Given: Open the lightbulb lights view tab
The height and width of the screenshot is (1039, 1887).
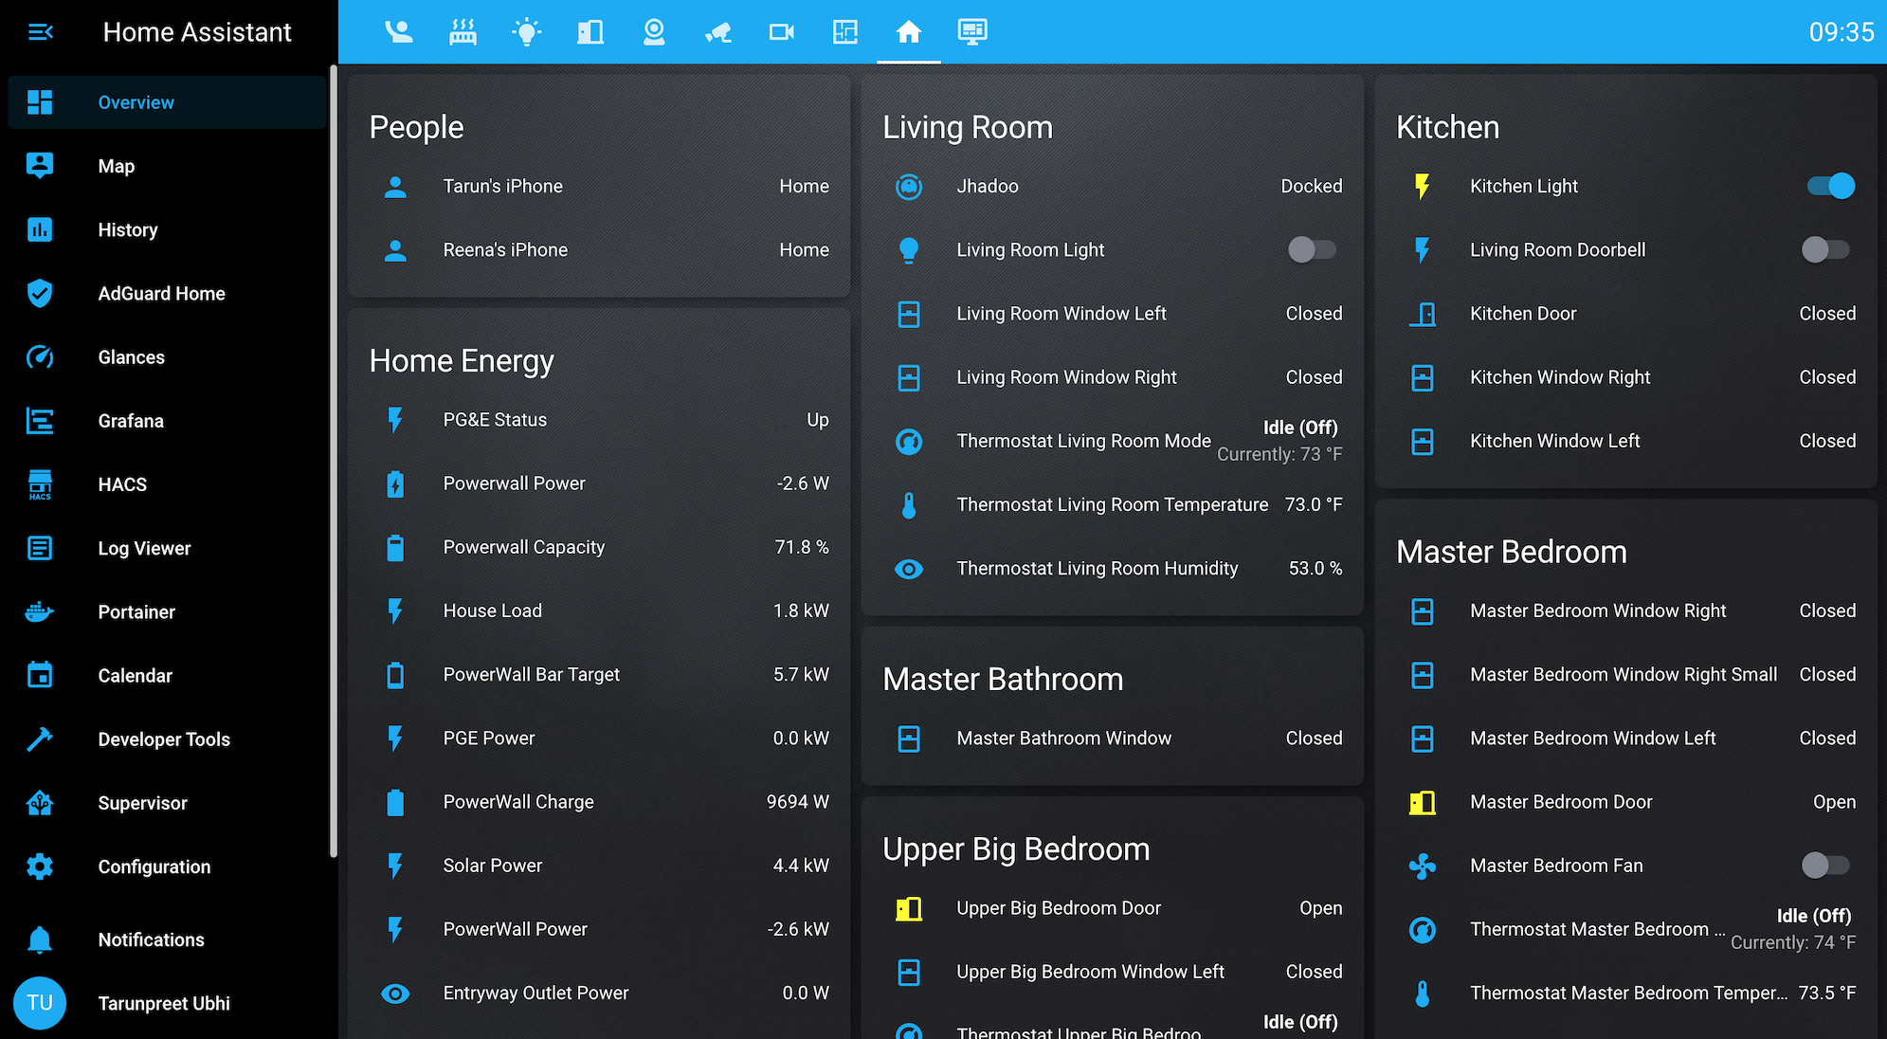Looking at the screenshot, I should pyautogui.click(x=526, y=32).
